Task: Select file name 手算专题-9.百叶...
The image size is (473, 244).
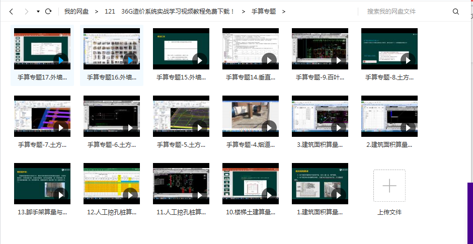Action: [320, 77]
